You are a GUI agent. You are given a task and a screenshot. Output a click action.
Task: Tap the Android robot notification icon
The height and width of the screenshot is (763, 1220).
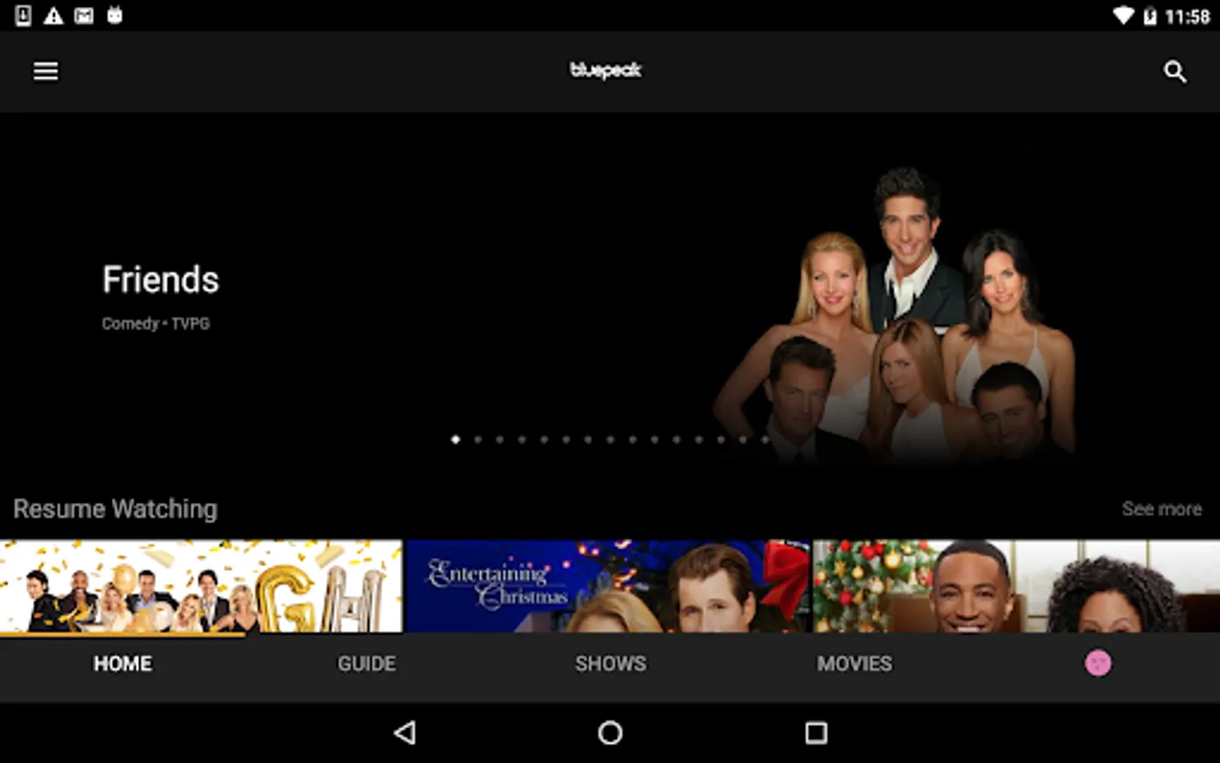pos(114,14)
